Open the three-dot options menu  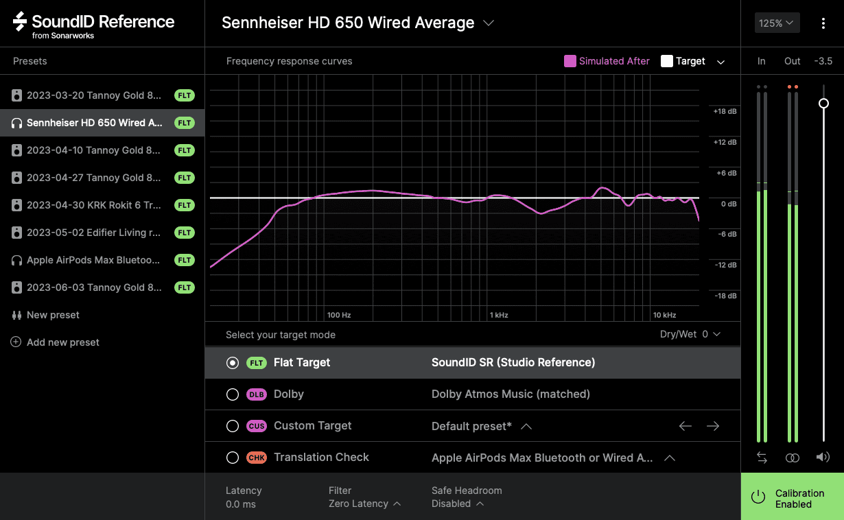click(823, 23)
